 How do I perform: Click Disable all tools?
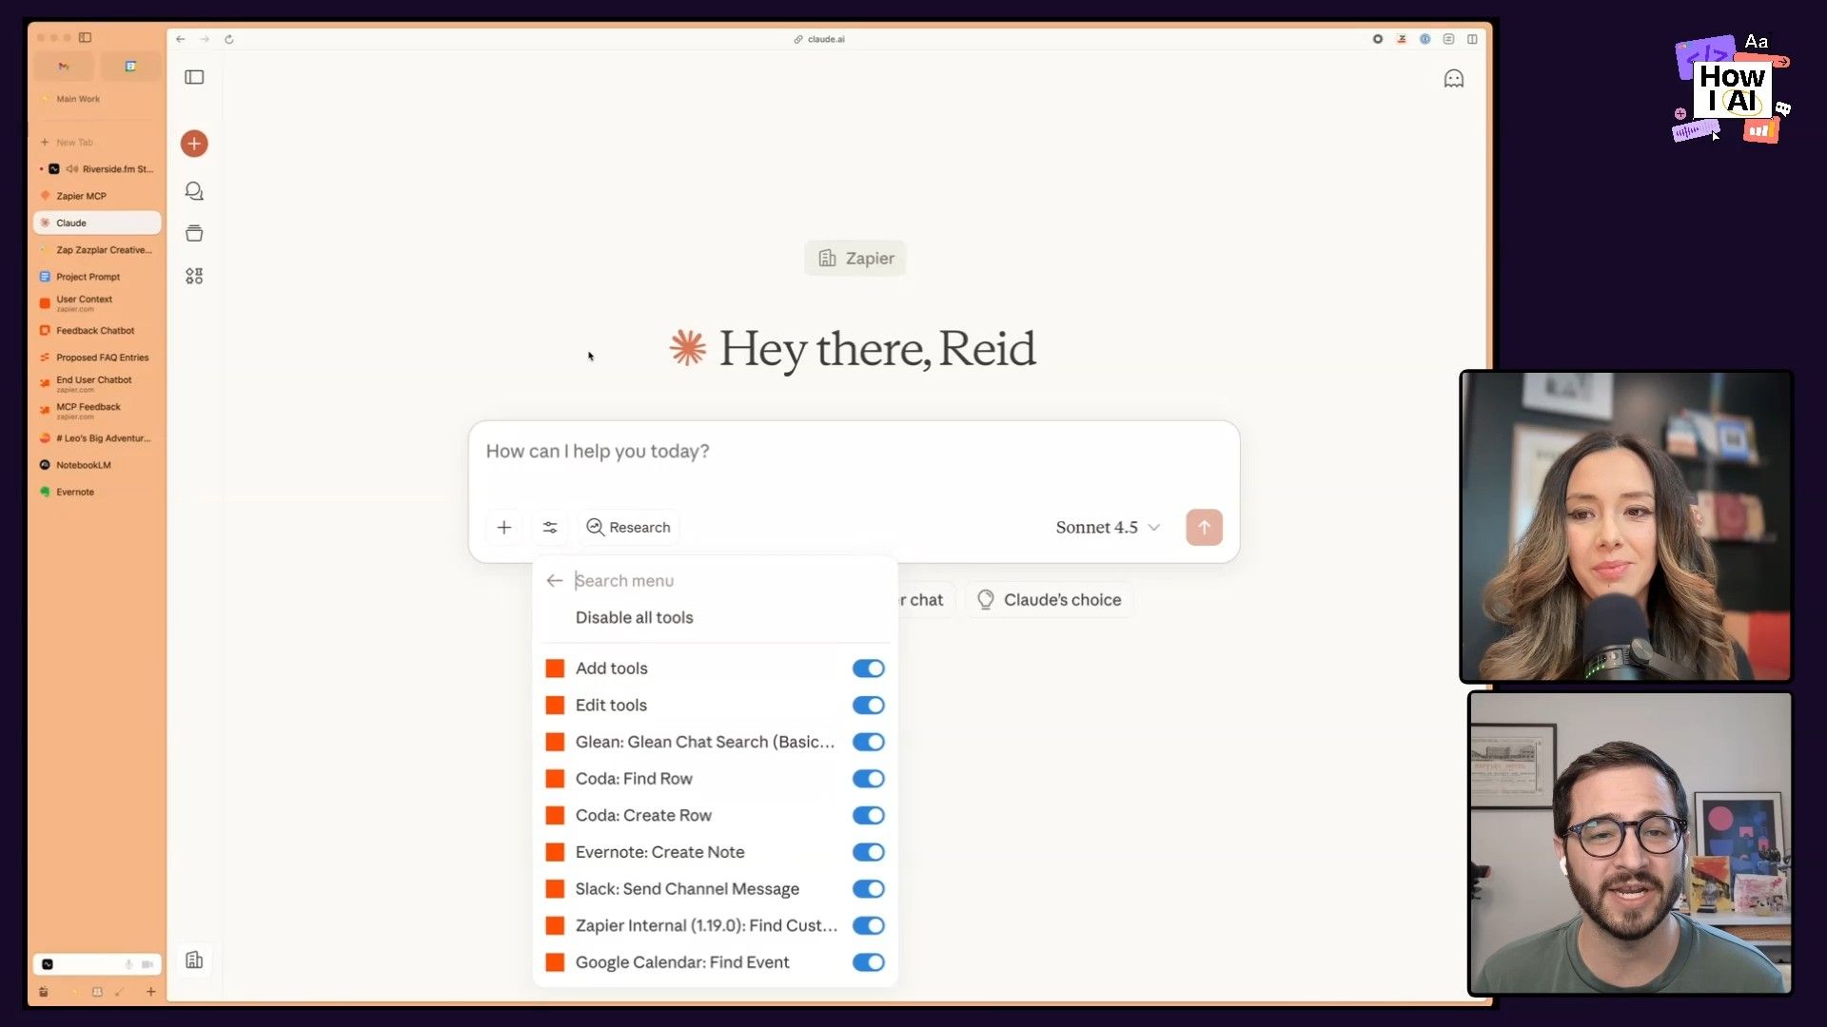click(x=634, y=617)
